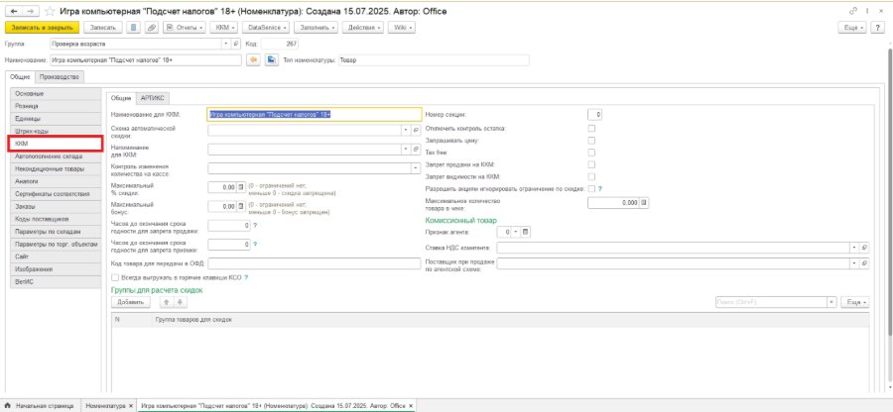Expand the Группа dropdown arrow
The image size is (893, 412).
(x=227, y=44)
